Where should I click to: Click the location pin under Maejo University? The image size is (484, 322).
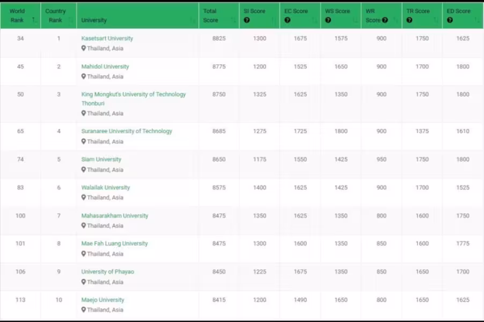pyautogui.click(x=83, y=310)
